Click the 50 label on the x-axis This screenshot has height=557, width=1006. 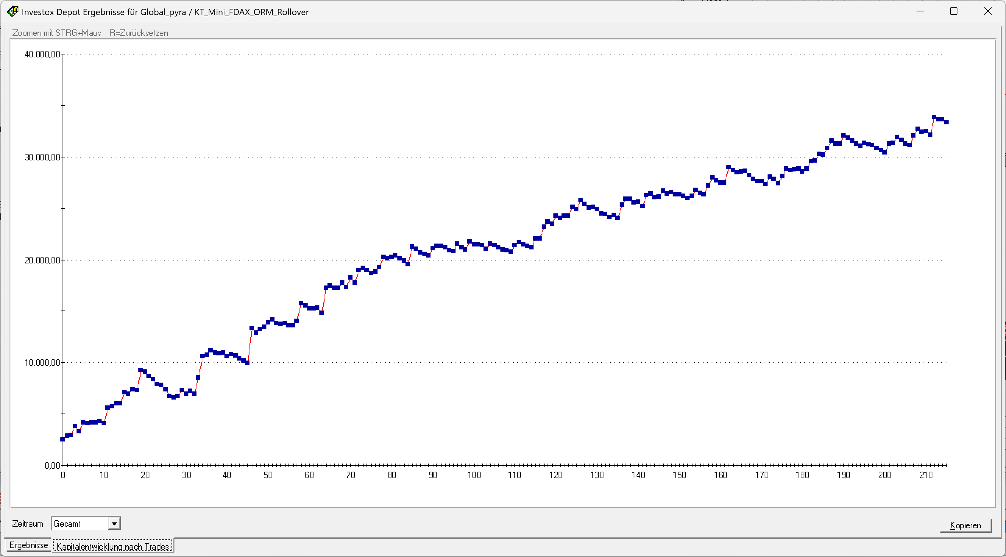click(268, 475)
